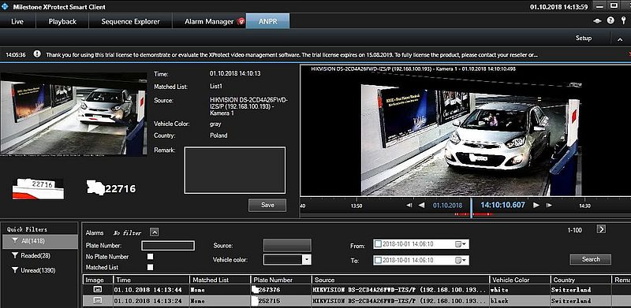Viewport: 631px width, 308px height.
Task: Enable the From date checkbox
Action: point(378,244)
